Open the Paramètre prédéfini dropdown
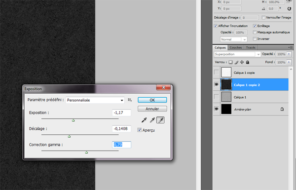The image size is (296, 190). pyautogui.click(x=95, y=100)
